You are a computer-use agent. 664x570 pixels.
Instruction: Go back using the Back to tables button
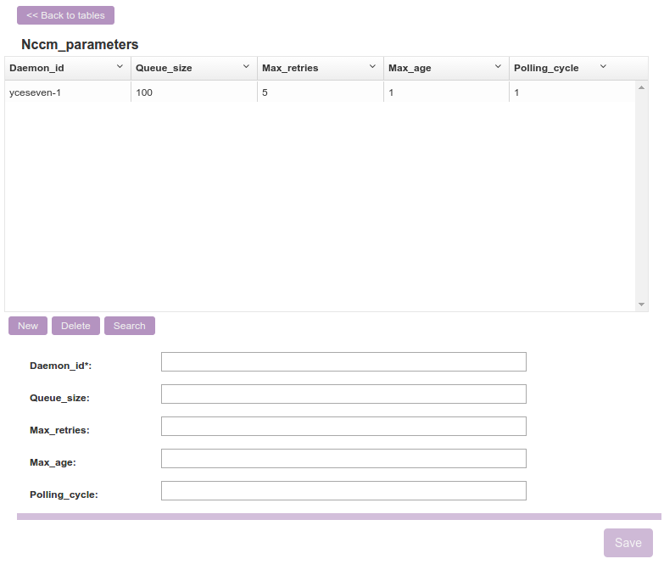pos(65,15)
